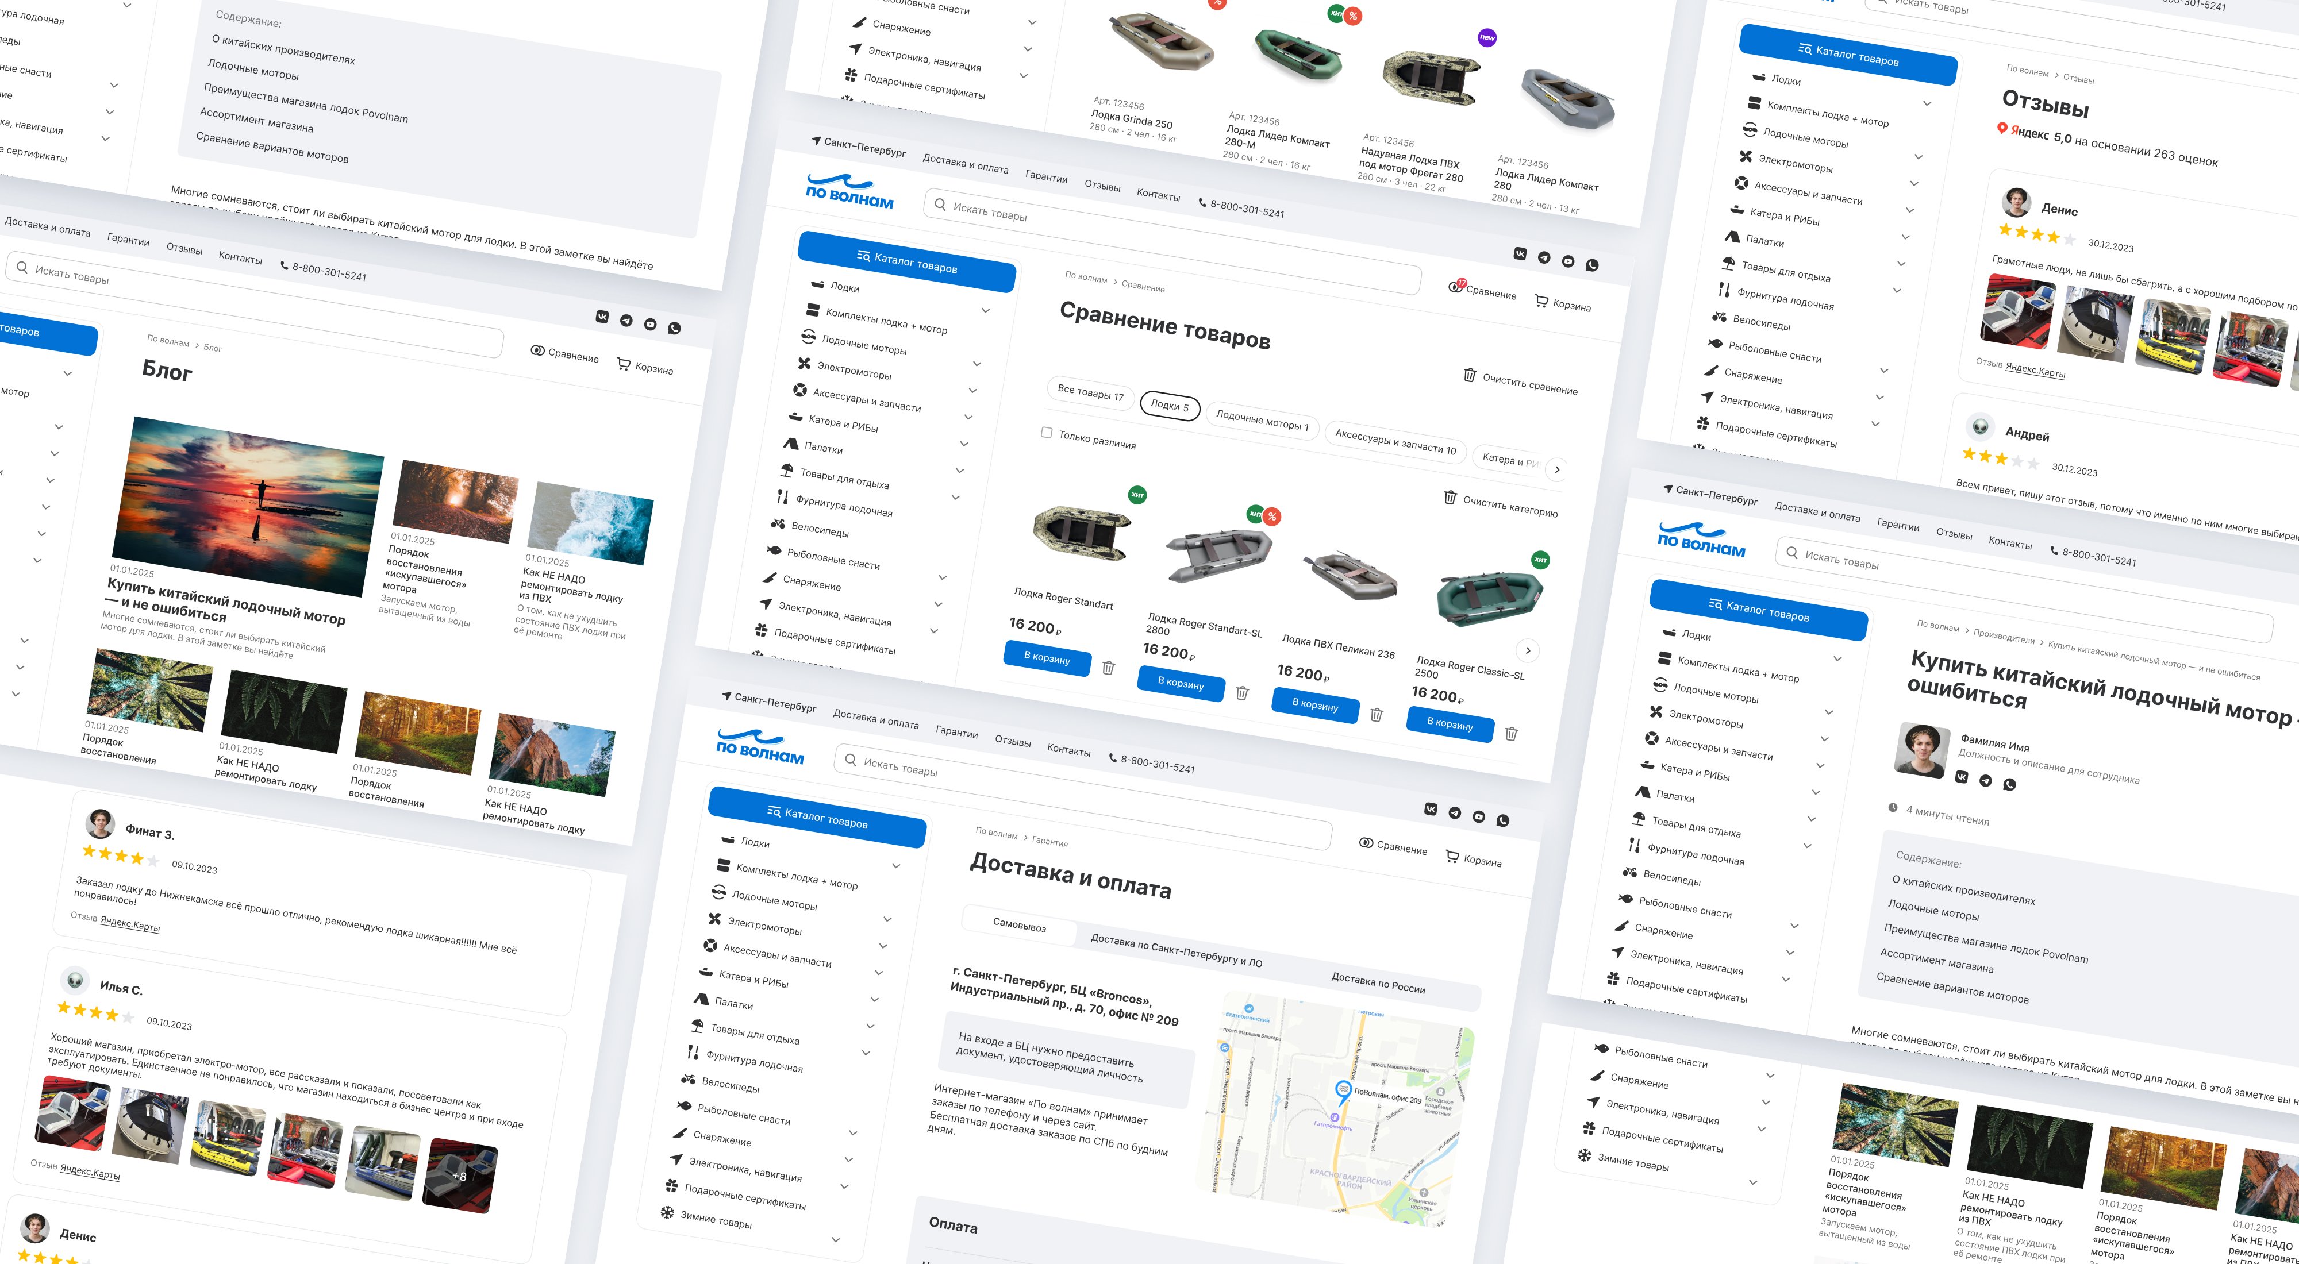This screenshot has height=1264, width=2299.
Task: Open compare icon showing red 17 badge
Action: [1456, 286]
